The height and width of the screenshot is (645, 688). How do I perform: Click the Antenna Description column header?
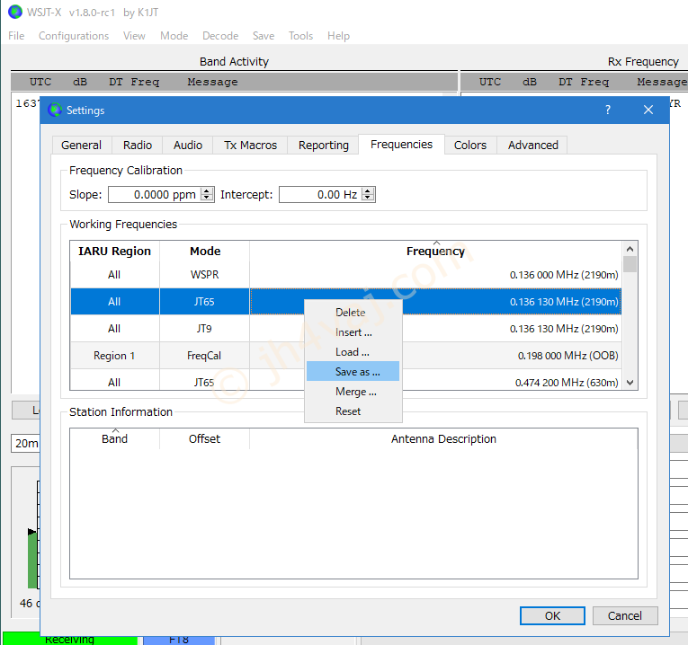click(443, 438)
